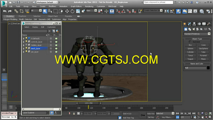This screenshot has height=120, width=213.
Task: Activate the Select Object tool
Action: [x=45, y=11]
